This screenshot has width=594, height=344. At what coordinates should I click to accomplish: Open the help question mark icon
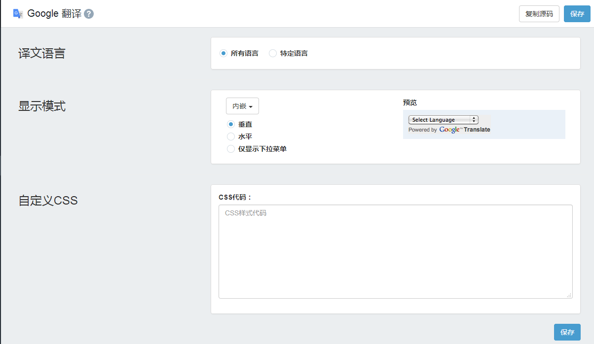[x=89, y=14]
